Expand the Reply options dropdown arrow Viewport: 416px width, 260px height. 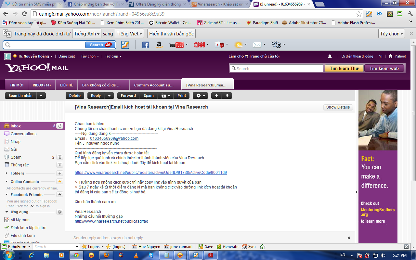click(x=110, y=96)
